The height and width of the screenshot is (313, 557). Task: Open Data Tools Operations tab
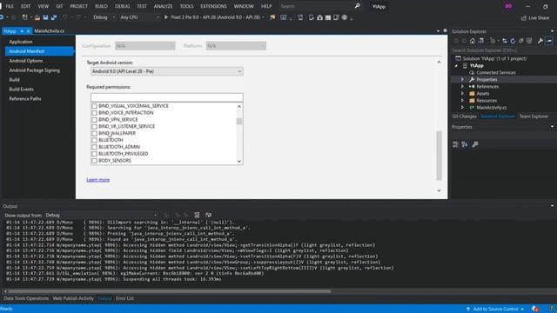26,298
